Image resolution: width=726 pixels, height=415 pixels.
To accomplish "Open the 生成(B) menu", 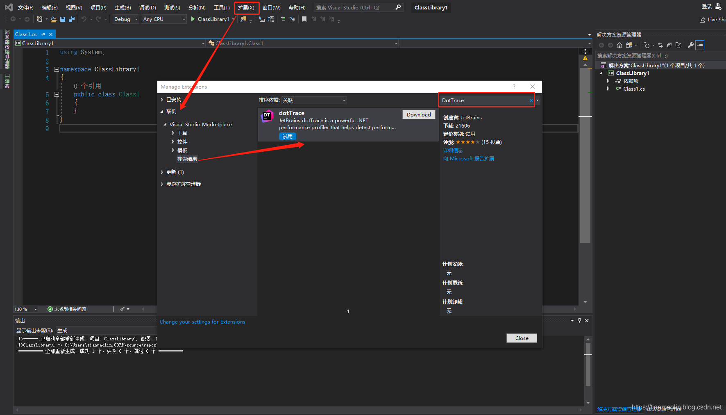I will (123, 8).
